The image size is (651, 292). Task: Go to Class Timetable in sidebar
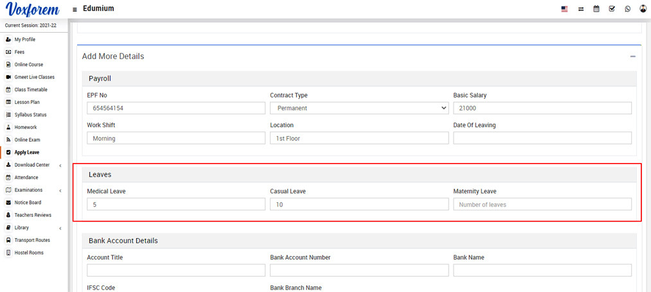point(31,90)
